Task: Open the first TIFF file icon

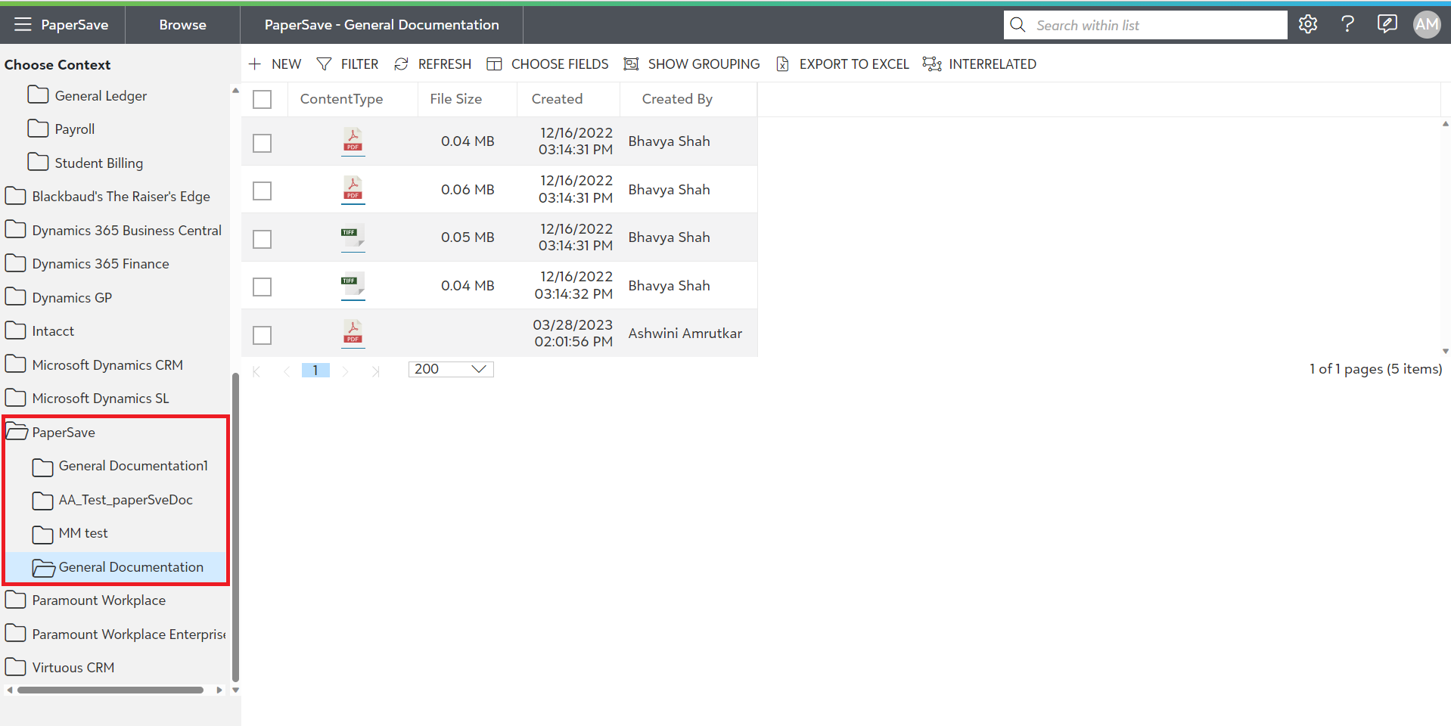Action: (x=353, y=237)
